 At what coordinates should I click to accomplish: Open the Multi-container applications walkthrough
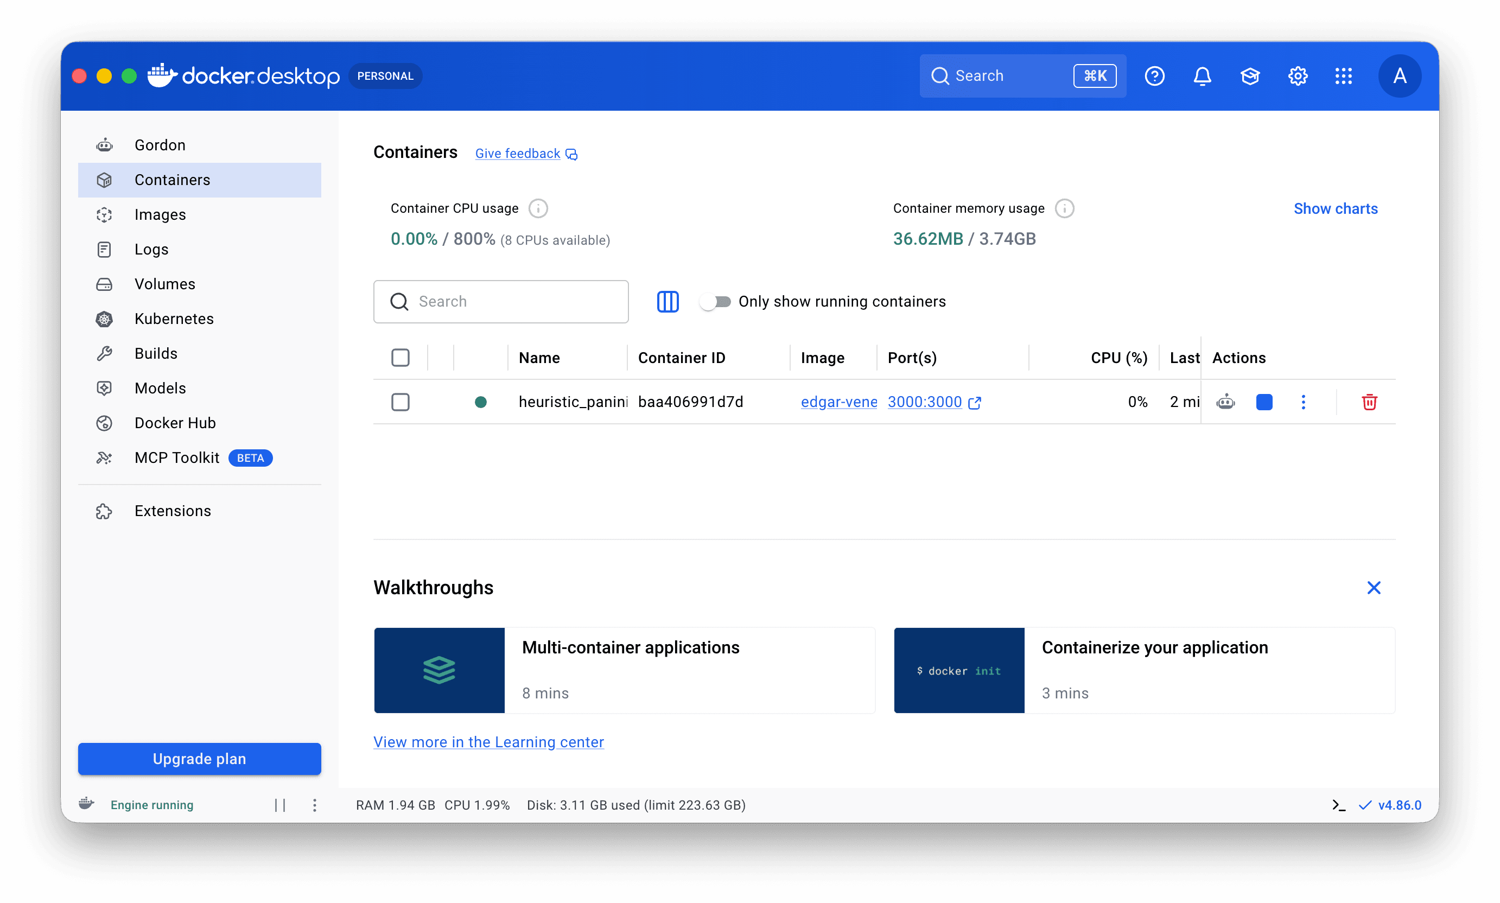pos(624,671)
